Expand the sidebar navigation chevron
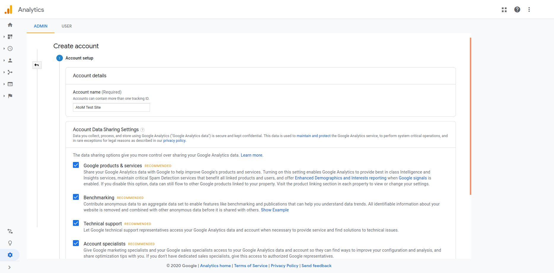554x273 pixels. [9, 267]
